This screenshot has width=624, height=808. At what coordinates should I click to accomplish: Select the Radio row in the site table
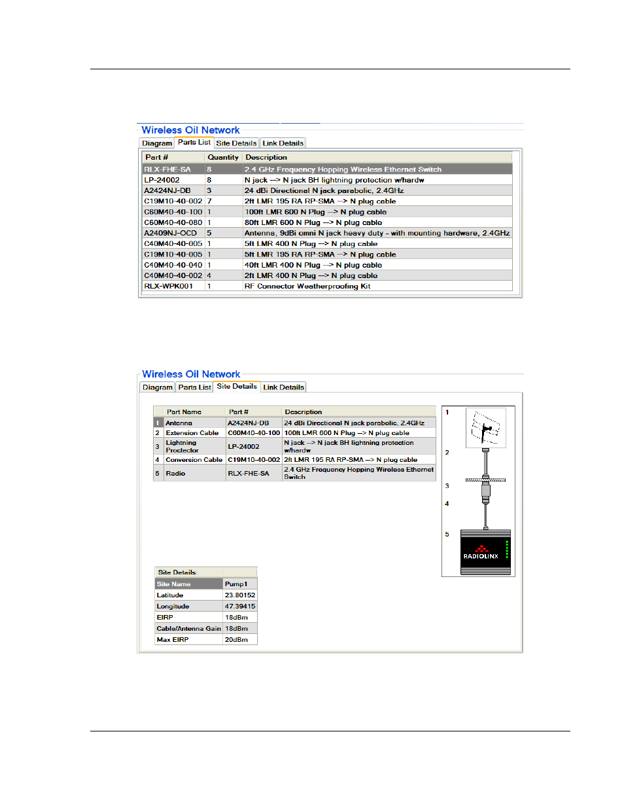(x=294, y=473)
